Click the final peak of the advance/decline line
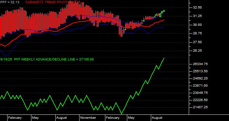Screen dimensions: 229x121 pyautogui.click(x=164, y=58)
